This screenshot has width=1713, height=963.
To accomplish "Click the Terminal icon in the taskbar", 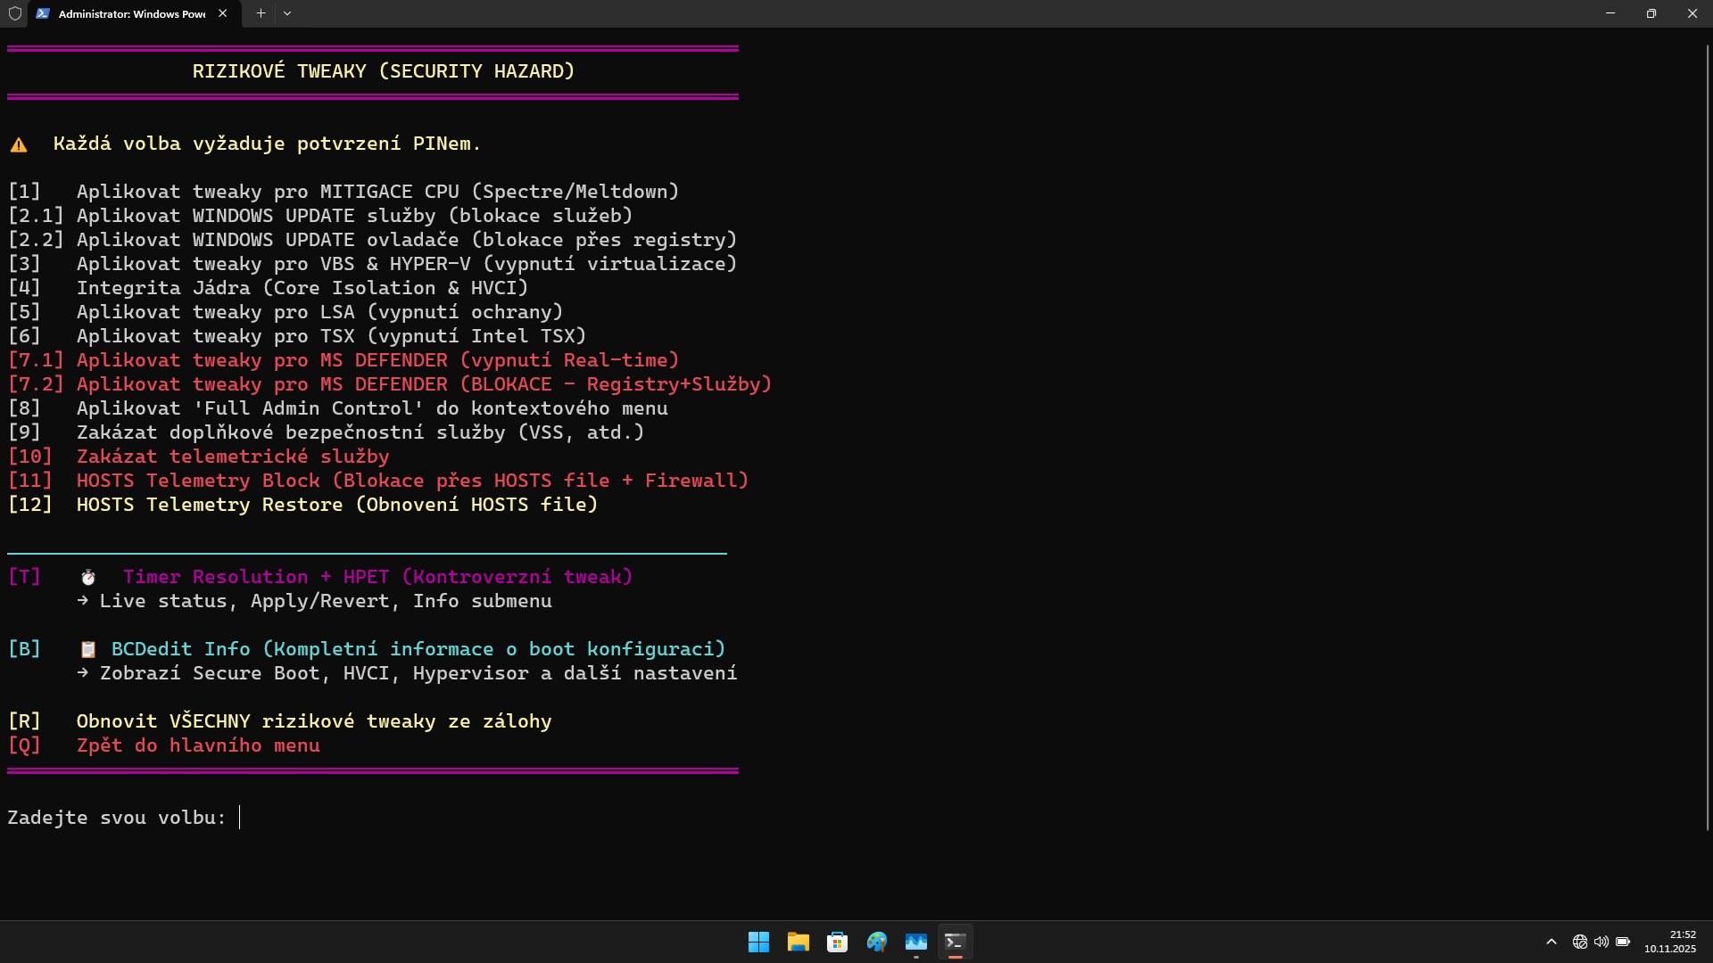I will tap(955, 942).
